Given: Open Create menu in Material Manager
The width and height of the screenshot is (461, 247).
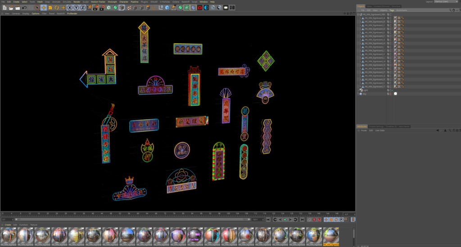Looking at the screenshot, I should pyautogui.click(x=8, y=225).
